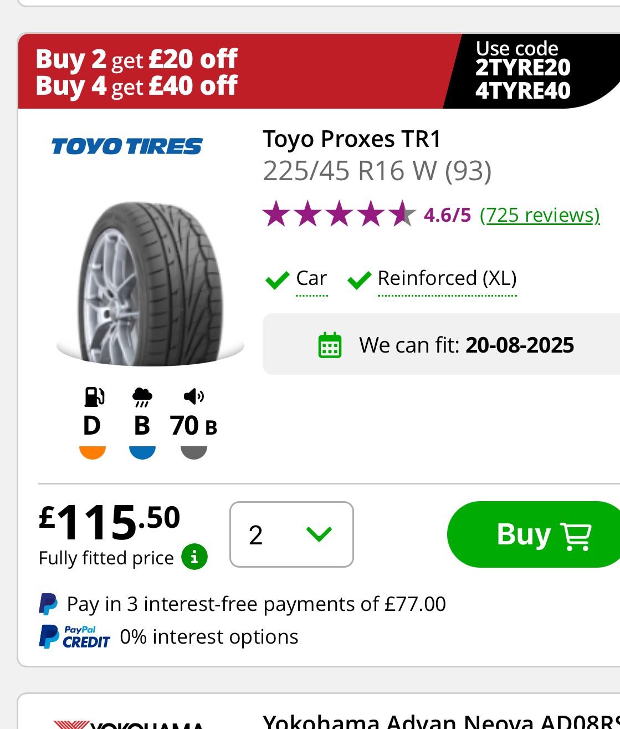Click the purple star rating
The height and width of the screenshot is (729, 620).
coord(339,215)
